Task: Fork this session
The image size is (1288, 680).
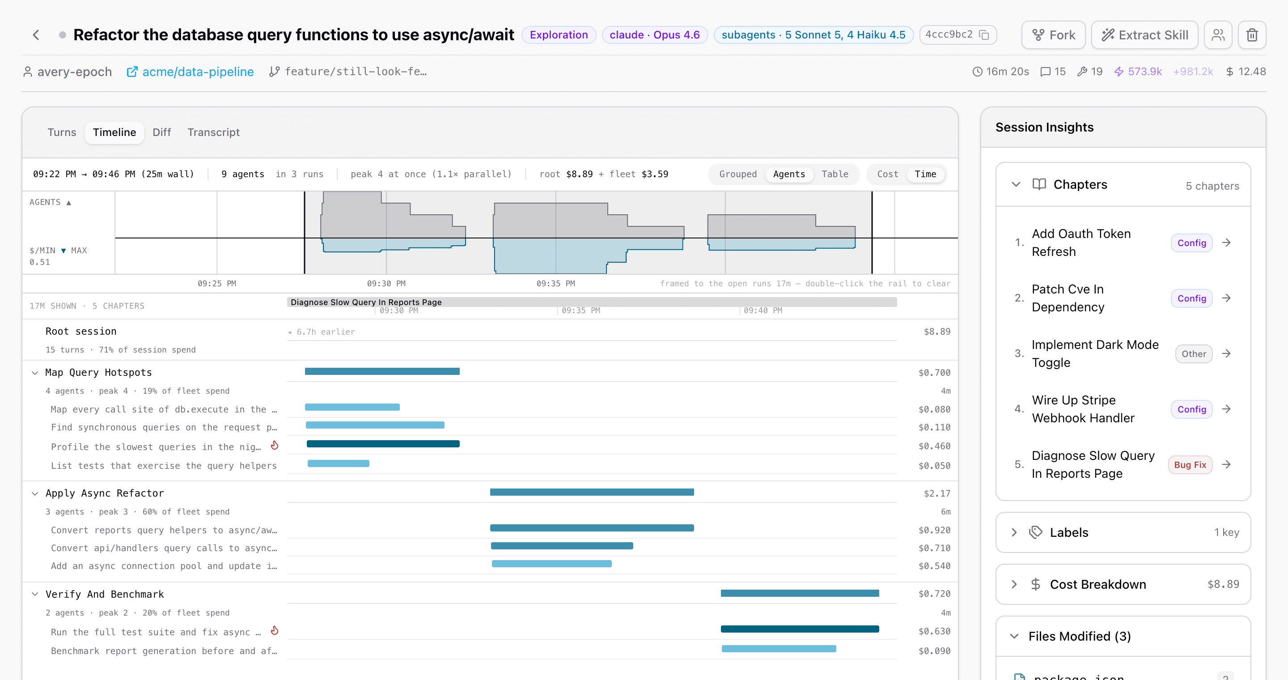Action: 1053,35
